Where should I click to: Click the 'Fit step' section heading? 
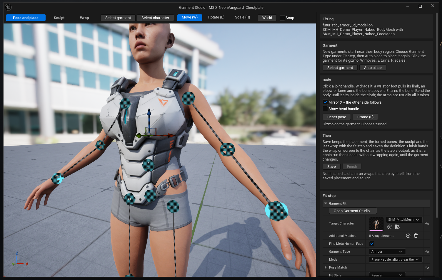click(329, 196)
